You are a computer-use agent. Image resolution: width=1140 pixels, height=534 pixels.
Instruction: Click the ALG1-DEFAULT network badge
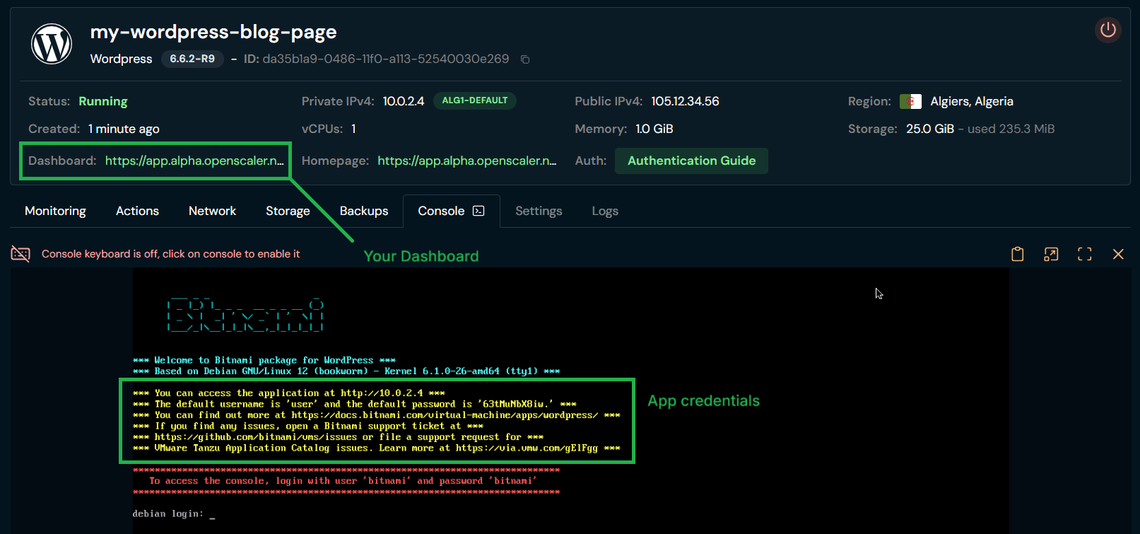[x=475, y=100]
